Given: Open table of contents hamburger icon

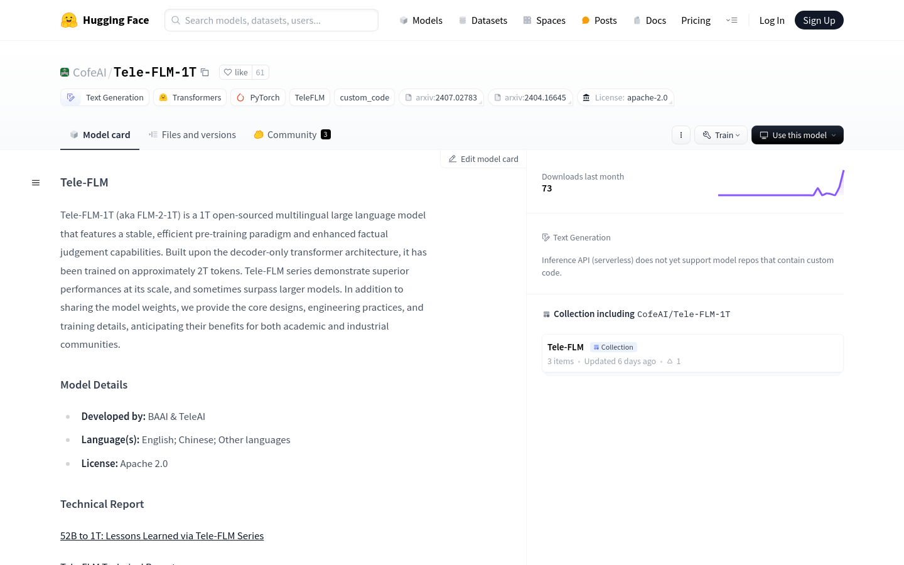Looking at the screenshot, I should (x=36, y=183).
